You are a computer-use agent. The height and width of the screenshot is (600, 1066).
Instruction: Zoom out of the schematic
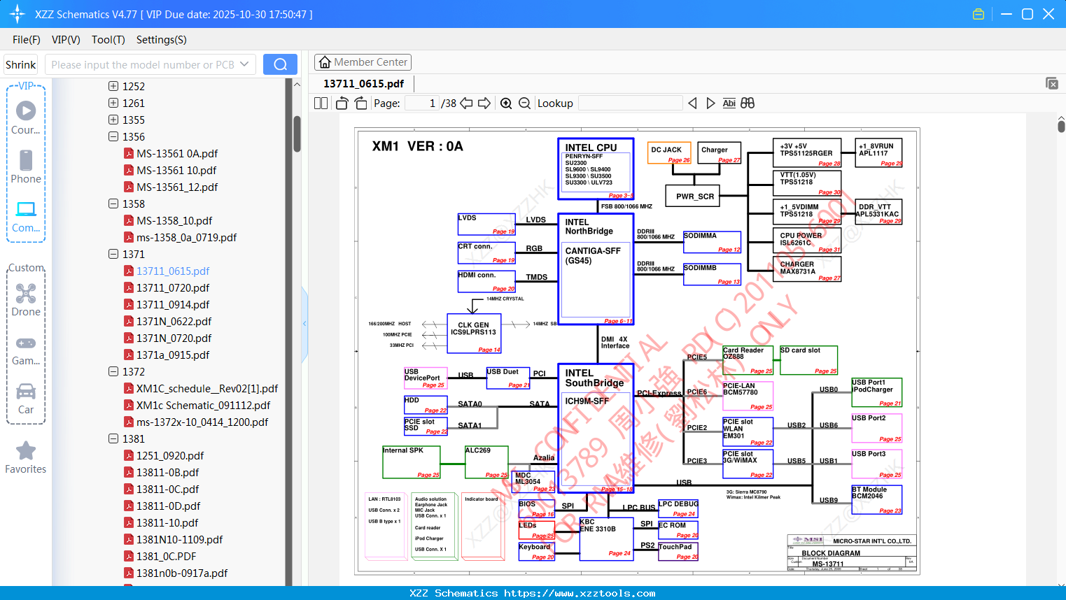coord(524,103)
